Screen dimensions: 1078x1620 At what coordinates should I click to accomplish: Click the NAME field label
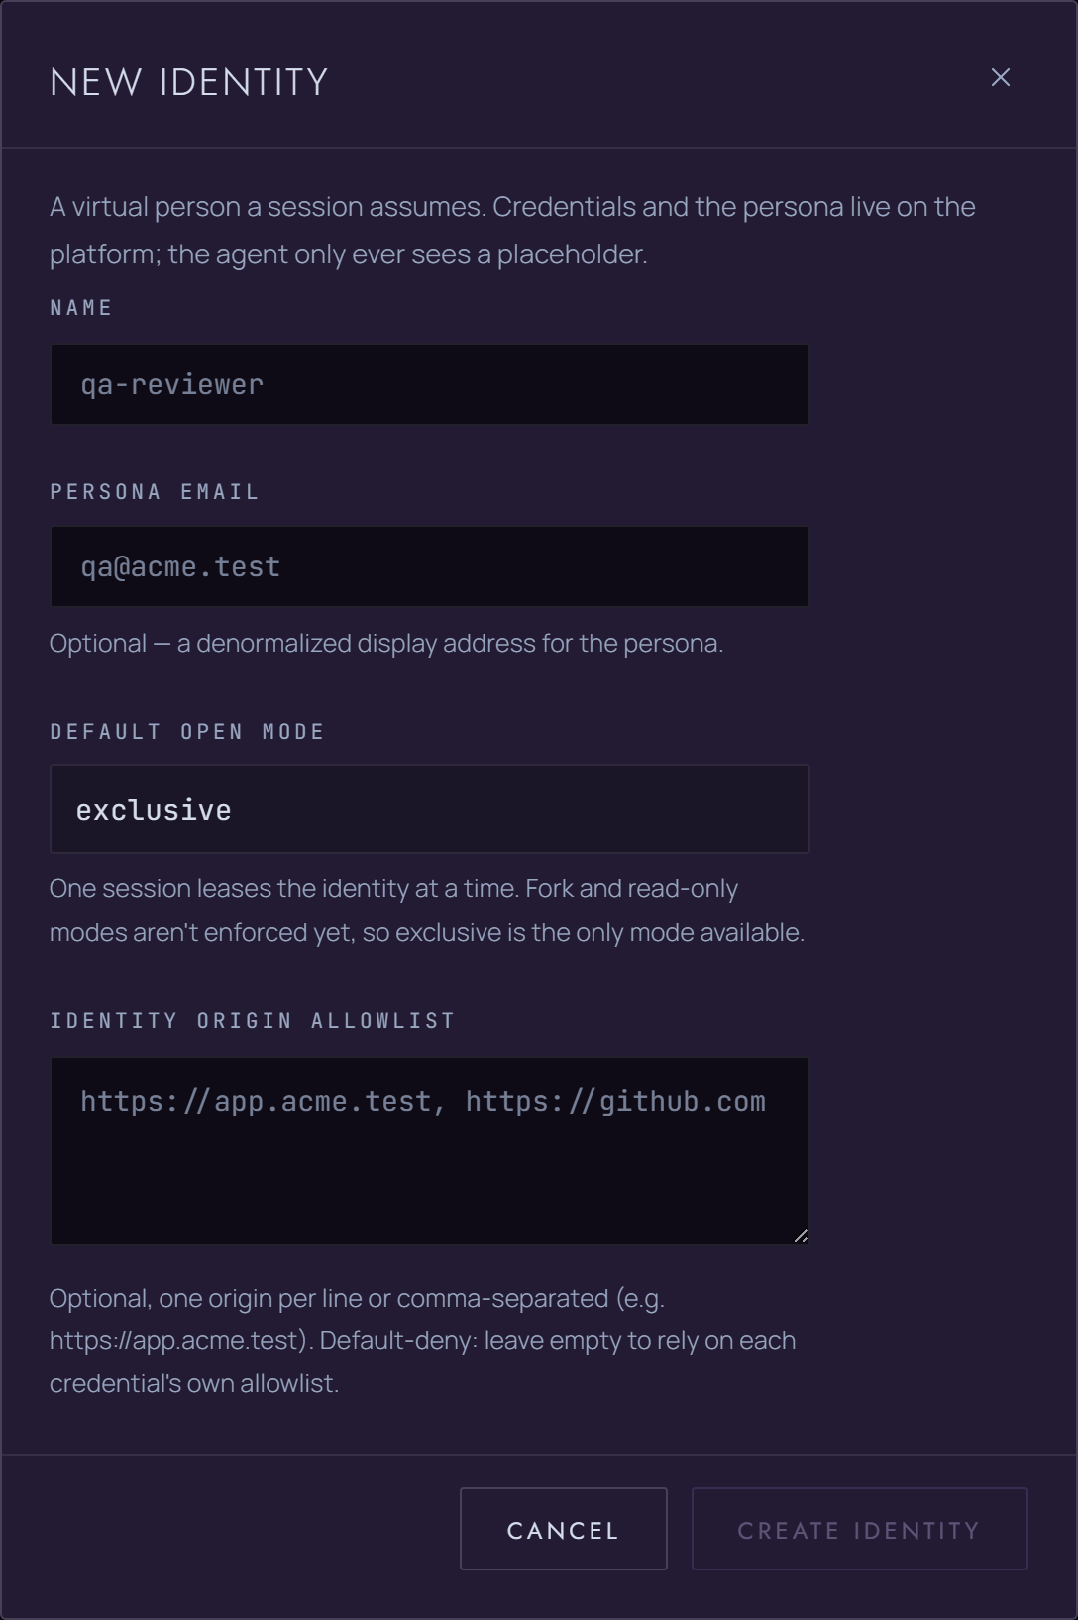click(81, 308)
